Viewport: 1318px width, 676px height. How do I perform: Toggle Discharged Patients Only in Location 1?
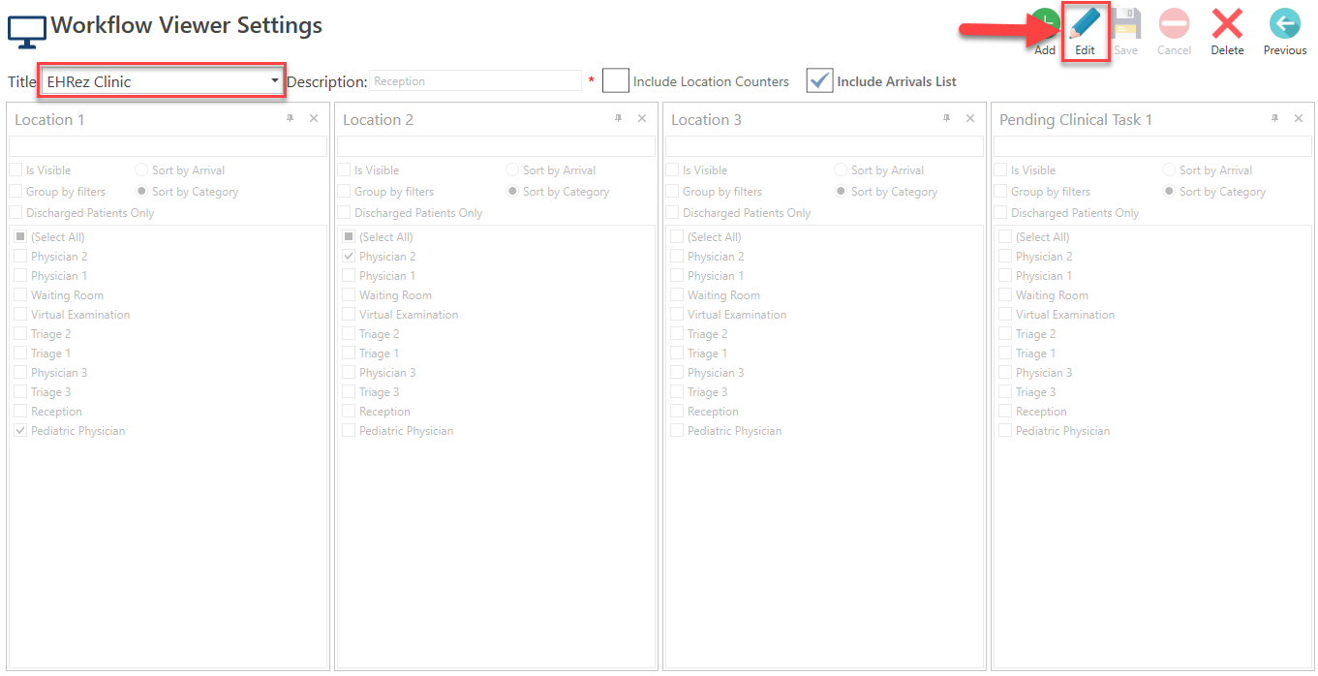(x=15, y=213)
